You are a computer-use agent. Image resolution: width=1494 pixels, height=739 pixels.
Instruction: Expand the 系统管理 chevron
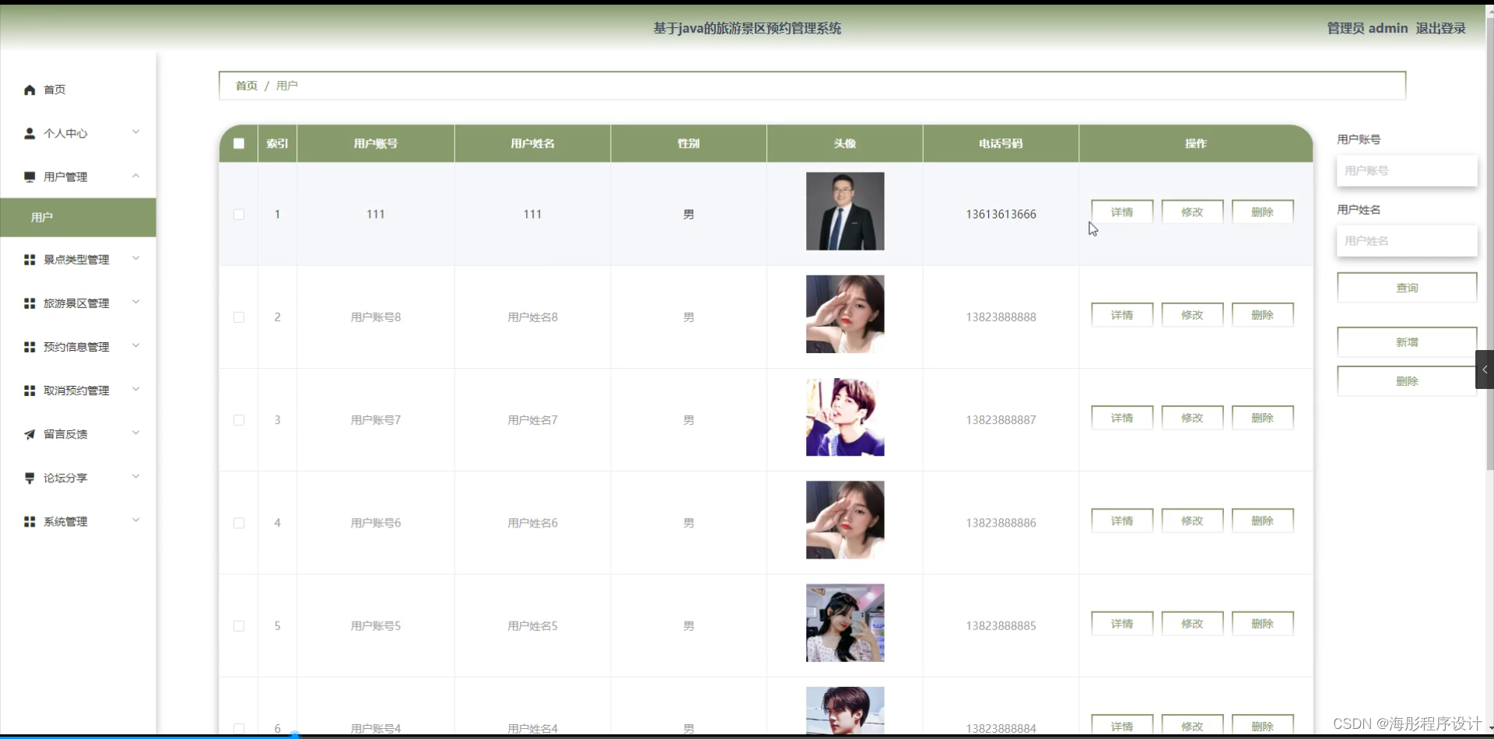[136, 520]
